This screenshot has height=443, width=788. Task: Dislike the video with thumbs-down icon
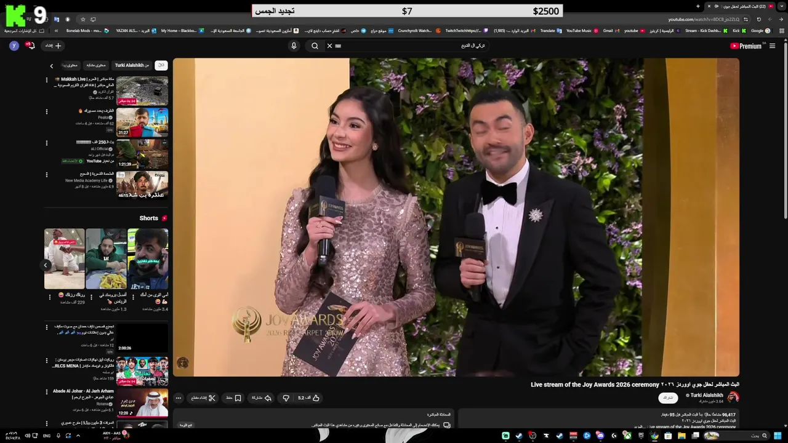[286, 397]
